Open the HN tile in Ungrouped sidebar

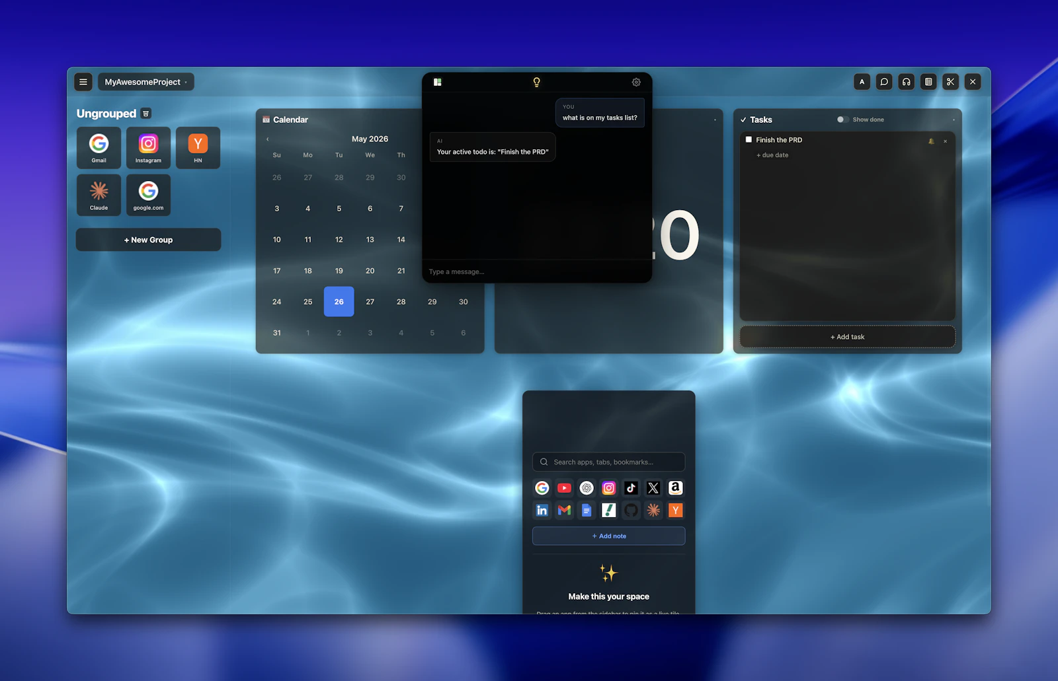(x=198, y=148)
